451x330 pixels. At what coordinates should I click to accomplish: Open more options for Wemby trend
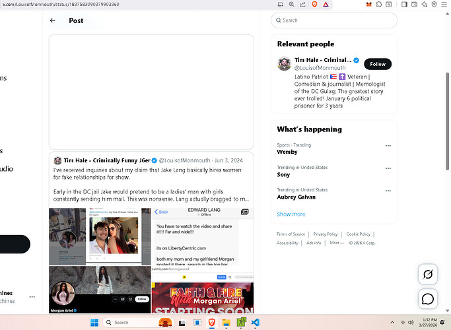388,146
